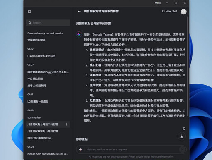Open '今日重點新聞' chat
The image size is (212, 160).
35,79
